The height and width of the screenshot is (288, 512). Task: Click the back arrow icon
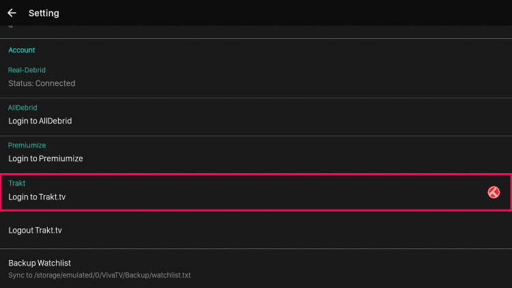[12, 13]
